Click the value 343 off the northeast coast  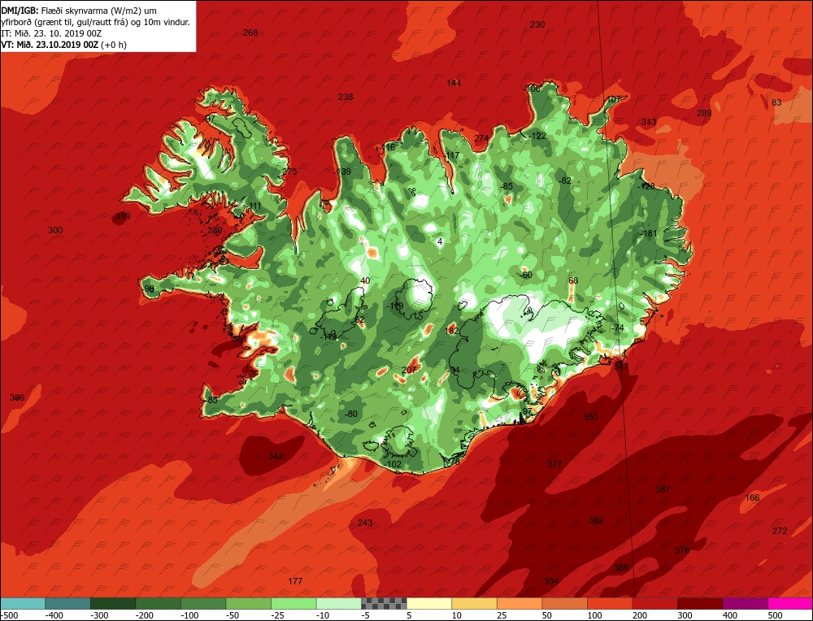tap(649, 123)
